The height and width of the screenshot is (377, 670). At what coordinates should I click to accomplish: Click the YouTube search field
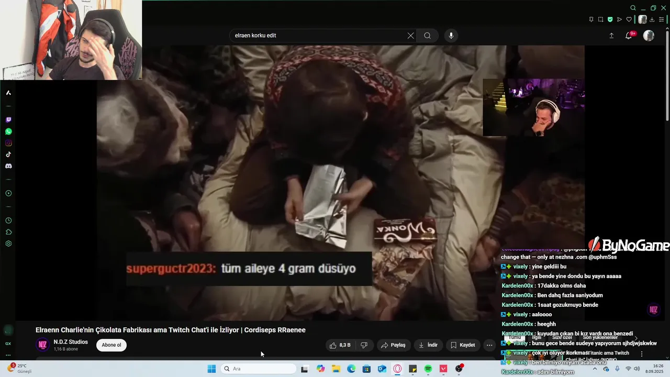[318, 36]
